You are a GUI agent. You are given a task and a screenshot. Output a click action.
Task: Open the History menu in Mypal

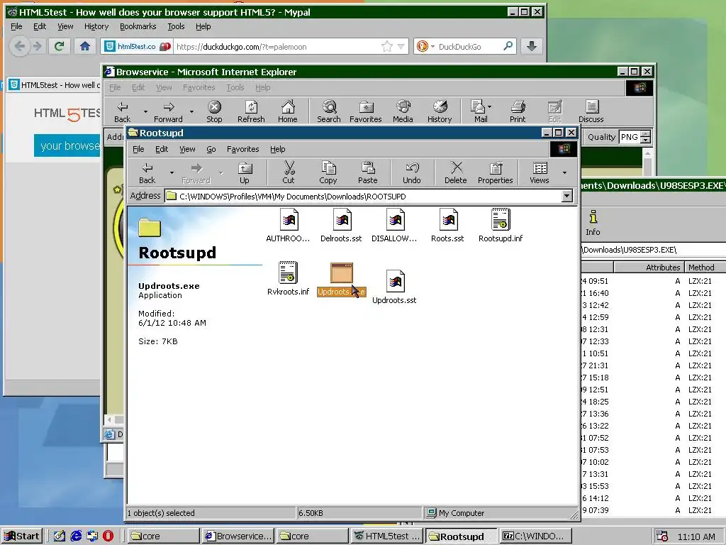point(96,26)
